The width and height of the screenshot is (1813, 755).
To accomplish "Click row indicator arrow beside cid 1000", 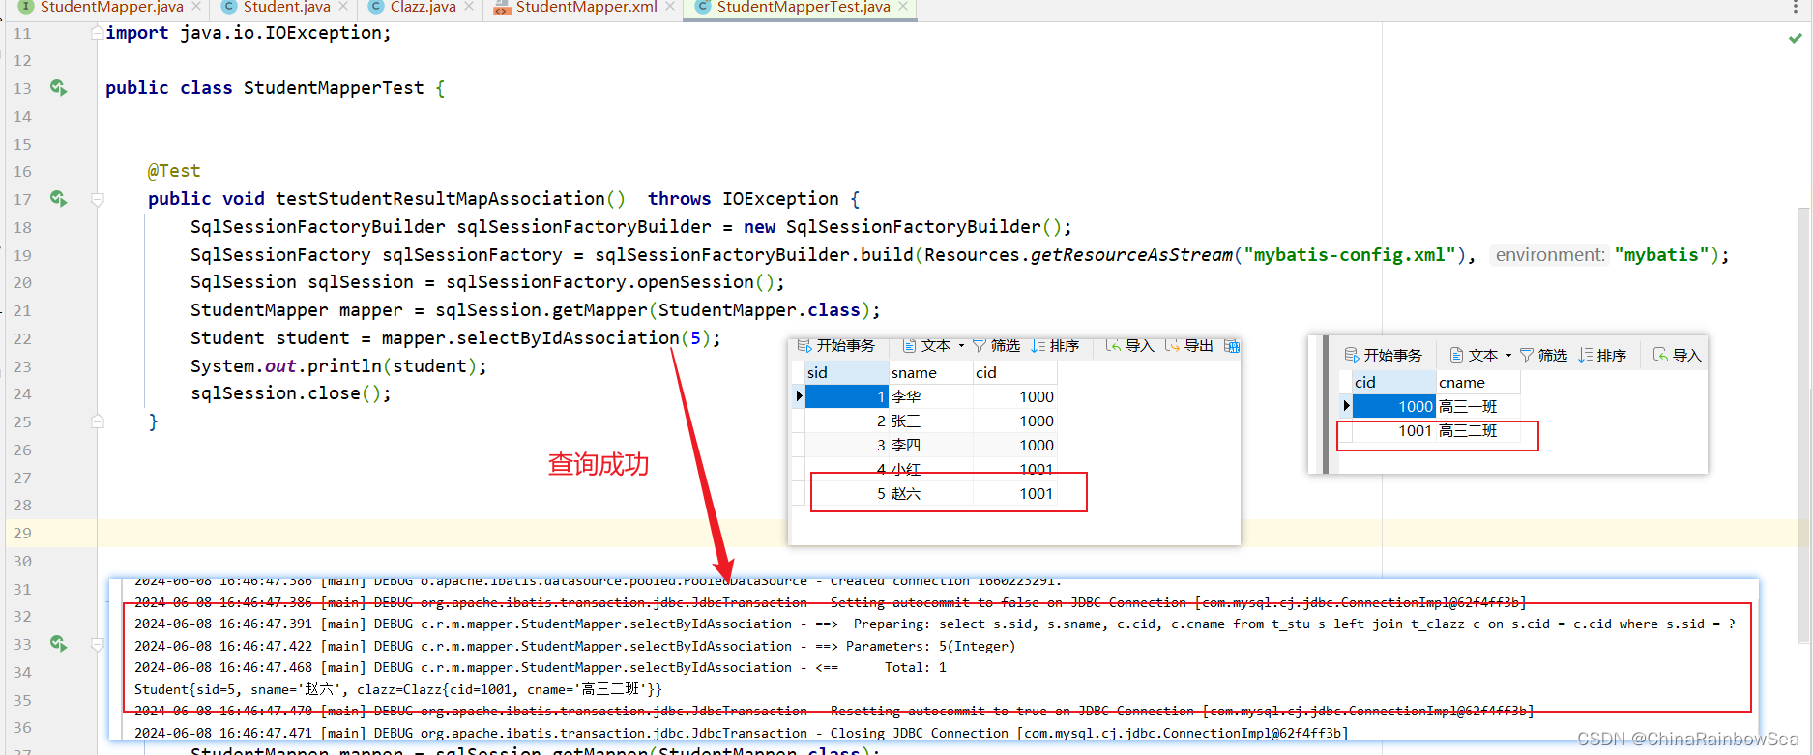I will point(1346,406).
